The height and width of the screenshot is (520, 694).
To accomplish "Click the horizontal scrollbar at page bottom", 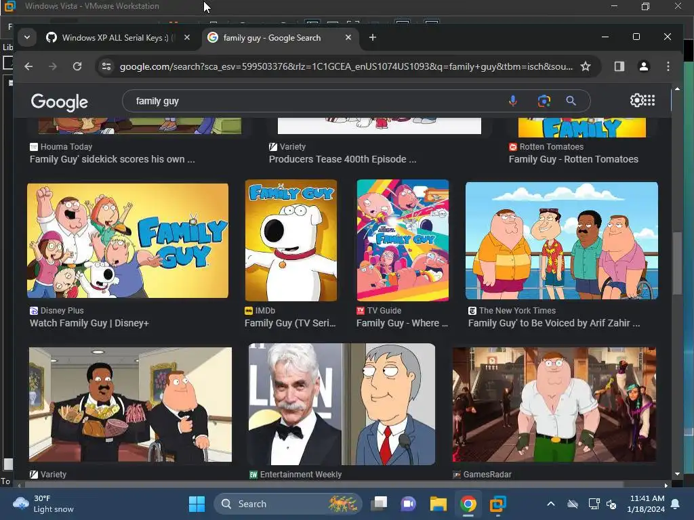I will [x=323, y=485].
